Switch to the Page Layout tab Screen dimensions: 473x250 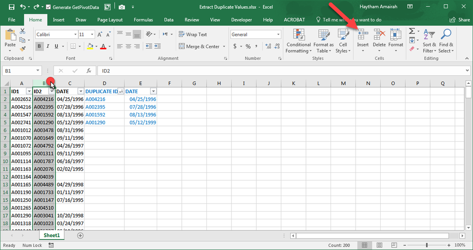click(x=110, y=19)
